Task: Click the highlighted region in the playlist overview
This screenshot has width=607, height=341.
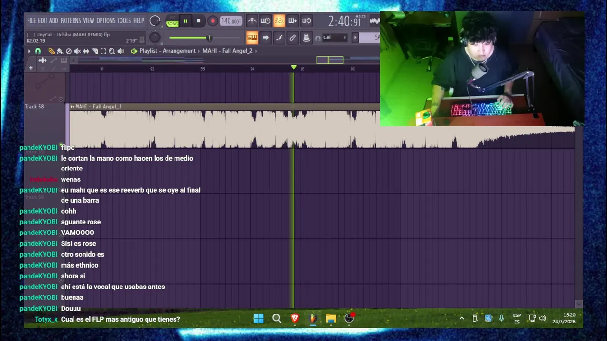Action: click(x=330, y=60)
